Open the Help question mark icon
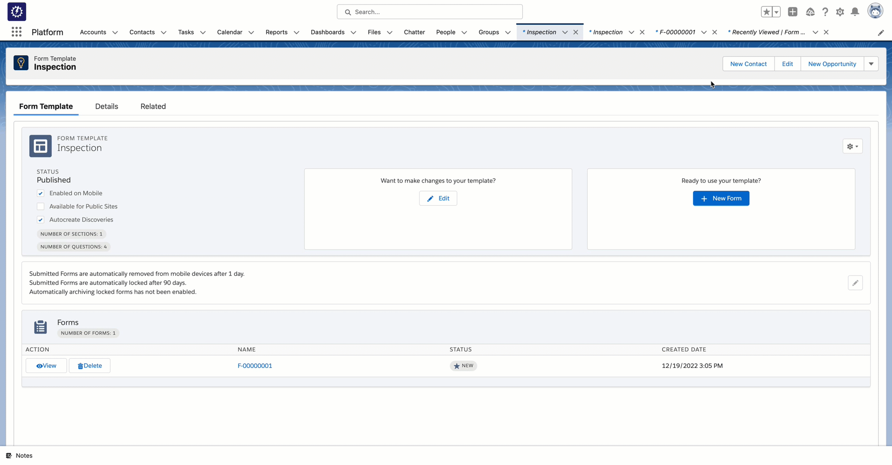Screen dimensions: 892x465 825,12
